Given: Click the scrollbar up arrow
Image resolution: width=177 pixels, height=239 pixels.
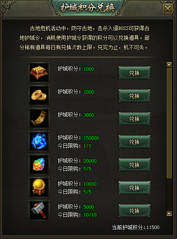Looking at the screenshot, I should point(169,65).
